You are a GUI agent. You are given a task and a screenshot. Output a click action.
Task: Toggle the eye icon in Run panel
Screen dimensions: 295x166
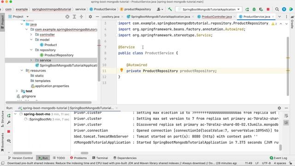[x=9, y=141]
